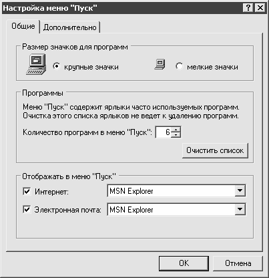This screenshot has height=278, width=269.
Task: Click the question mark help button
Action: tap(248, 8)
